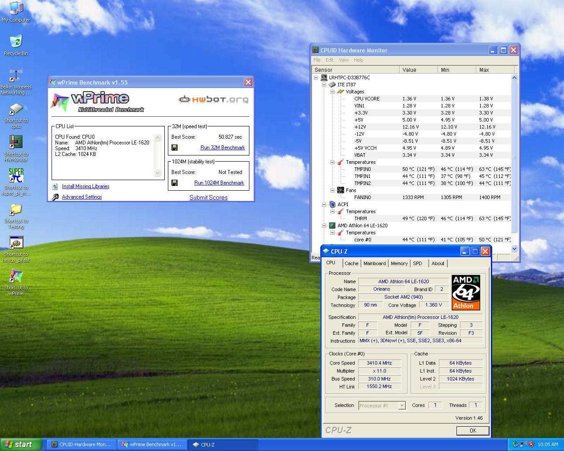The width and height of the screenshot is (564, 451).
Task: Click the hwbot.org logo in wPrime
Action: (x=213, y=100)
